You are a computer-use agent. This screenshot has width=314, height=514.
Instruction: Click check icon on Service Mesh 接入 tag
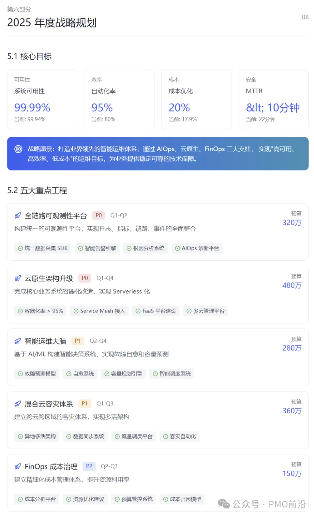point(76,311)
